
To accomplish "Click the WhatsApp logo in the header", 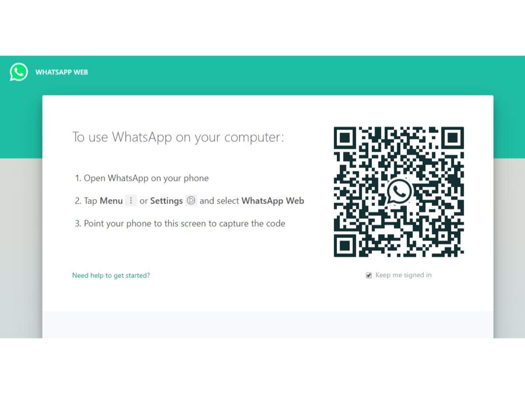I will 19,72.
